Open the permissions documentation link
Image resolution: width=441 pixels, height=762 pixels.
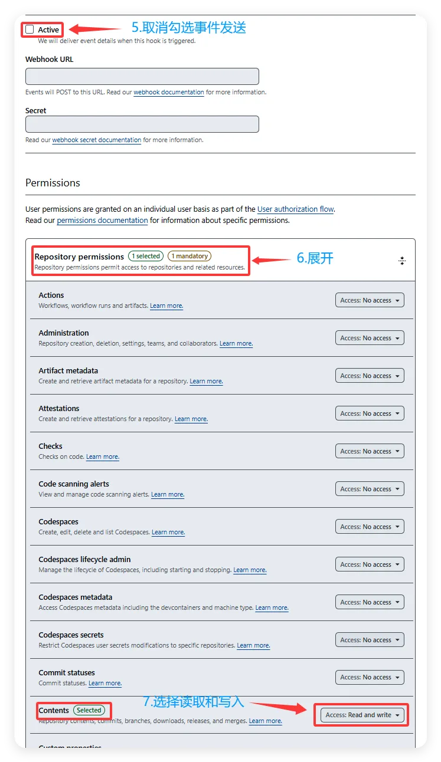[102, 221]
